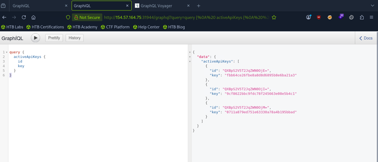Image resolution: width=378 pixels, height=162 pixels.
Task: Click the id value ending in jI=
Action: tap(246, 89)
